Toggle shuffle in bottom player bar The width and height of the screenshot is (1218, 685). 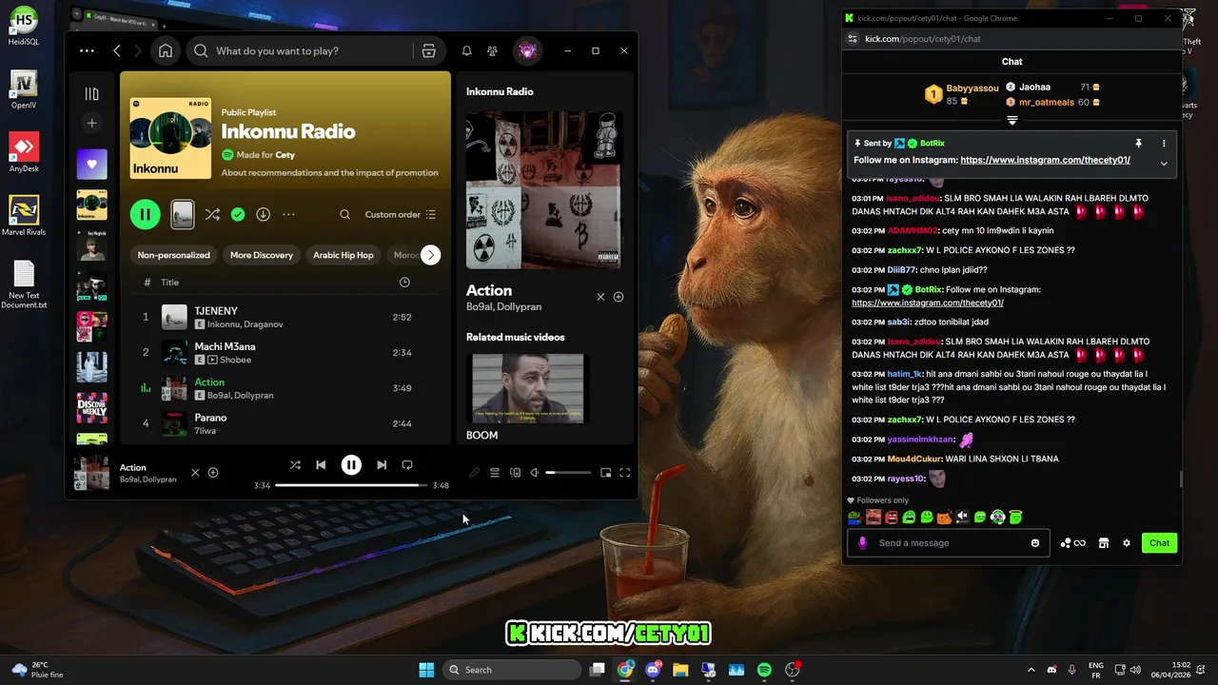click(x=295, y=465)
